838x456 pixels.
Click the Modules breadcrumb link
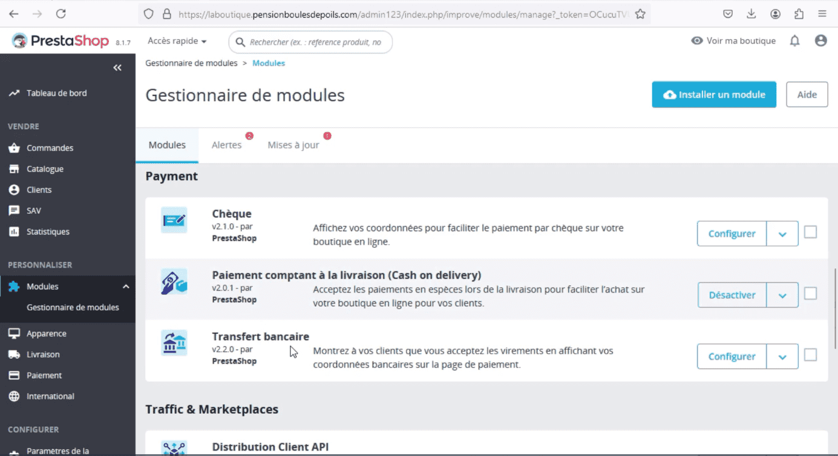[269, 63]
